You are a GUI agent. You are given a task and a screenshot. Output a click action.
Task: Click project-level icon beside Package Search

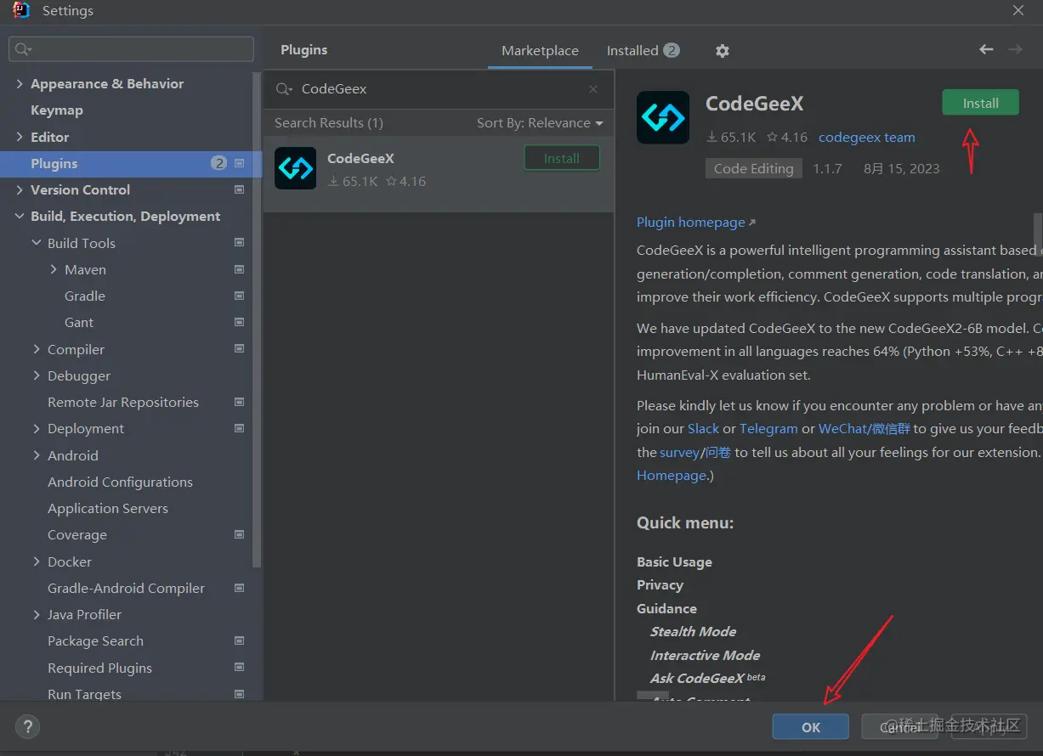[x=239, y=640]
